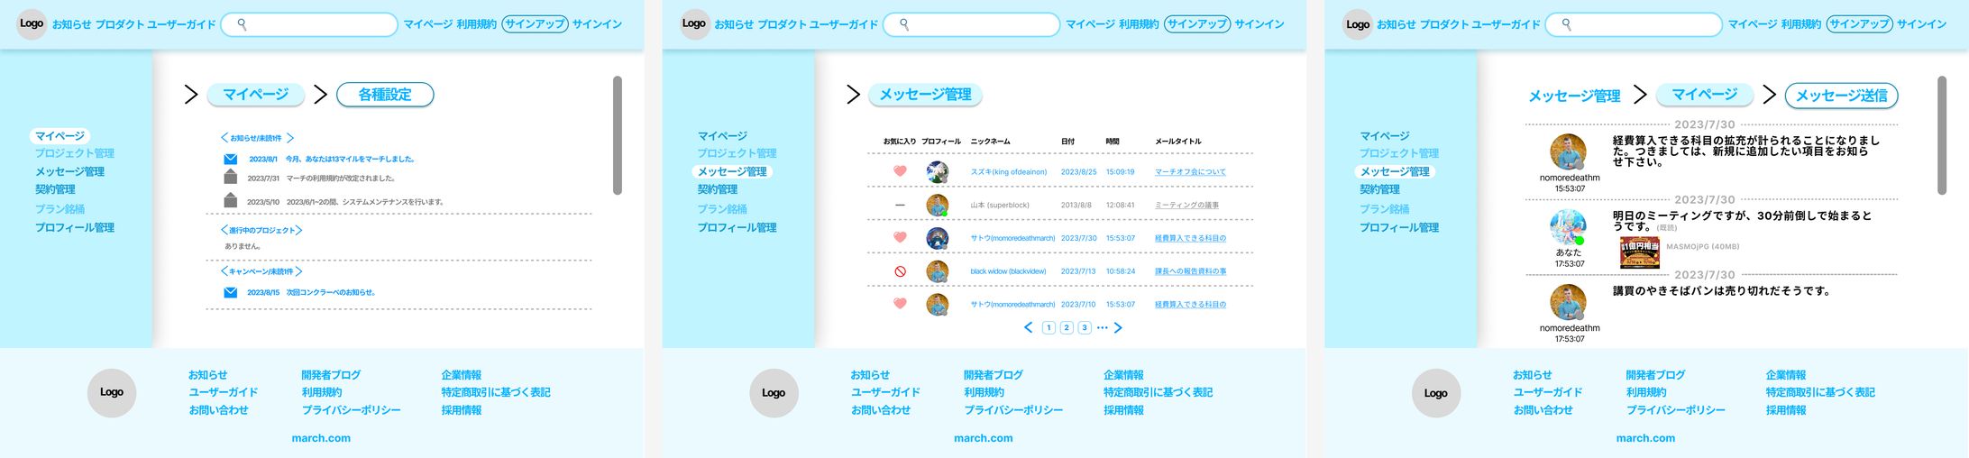Click the メッセージ管理 breadcrumb text in the right panel

pos(1574,96)
